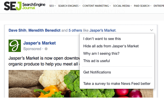The width and height of the screenshot is (164, 100).
Task: Expand the Search Engines menu
Action: tap(69, 6)
